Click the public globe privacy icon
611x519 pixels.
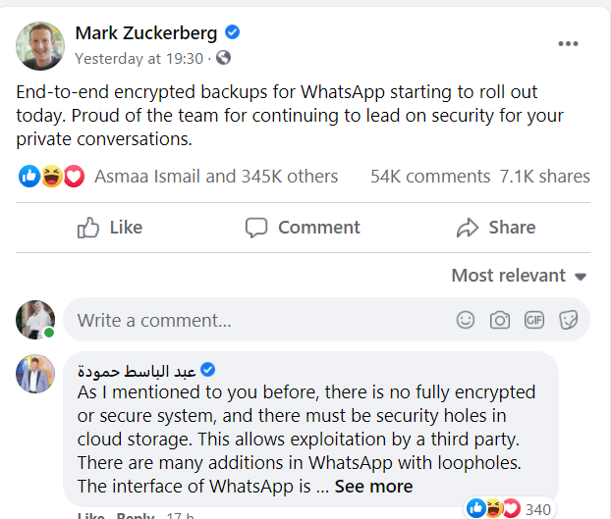(x=223, y=58)
